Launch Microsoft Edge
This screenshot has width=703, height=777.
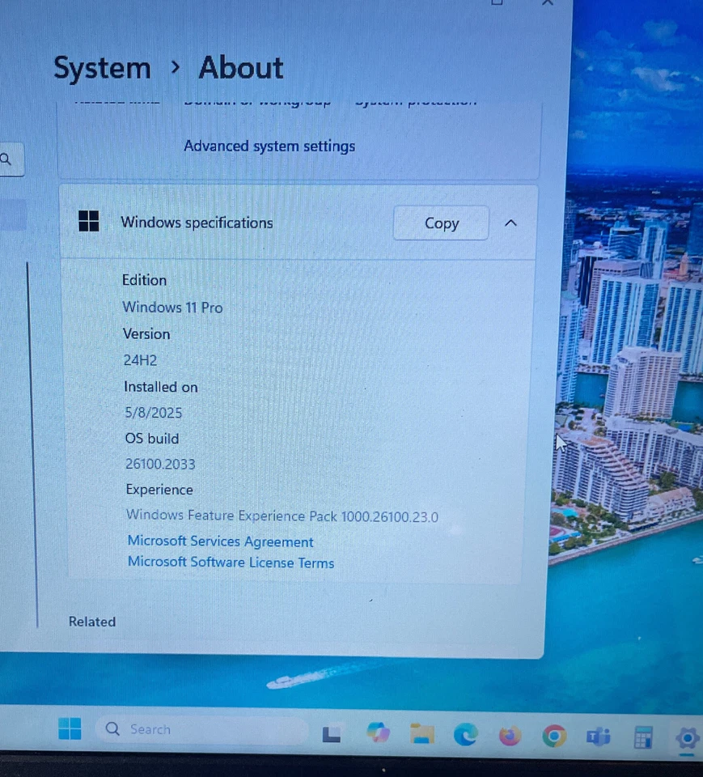pos(465,735)
